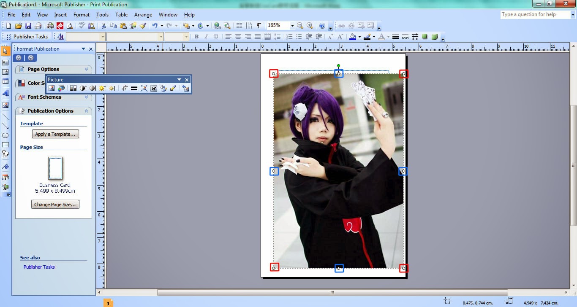Click Reset Picture on Picture toolbar
The image size is (577, 307).
[185, 88]
